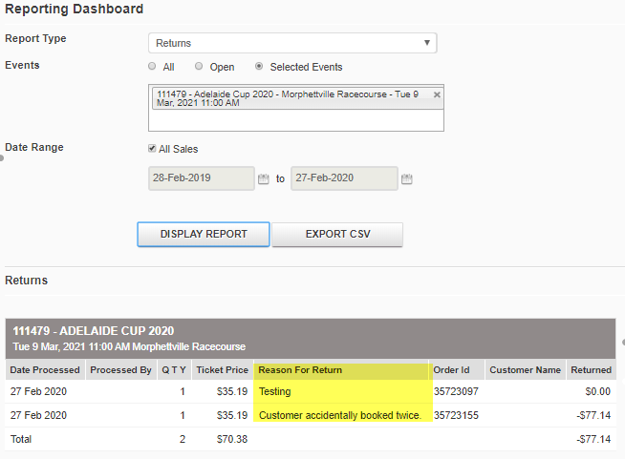Image resolution: width=625 pixels, height=459 pixels.
Task: Click the Total row label
Action: 21,439
